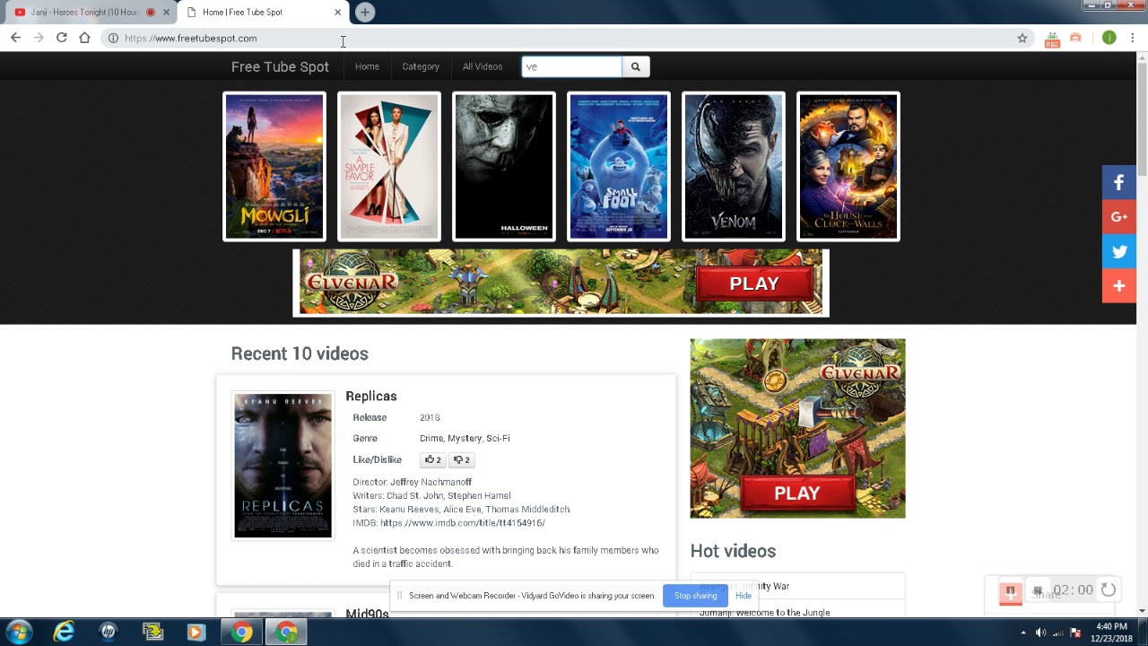1148x646 pixels.
Task: Show hidden tray icons arrow
Action: click(1023, 633)
